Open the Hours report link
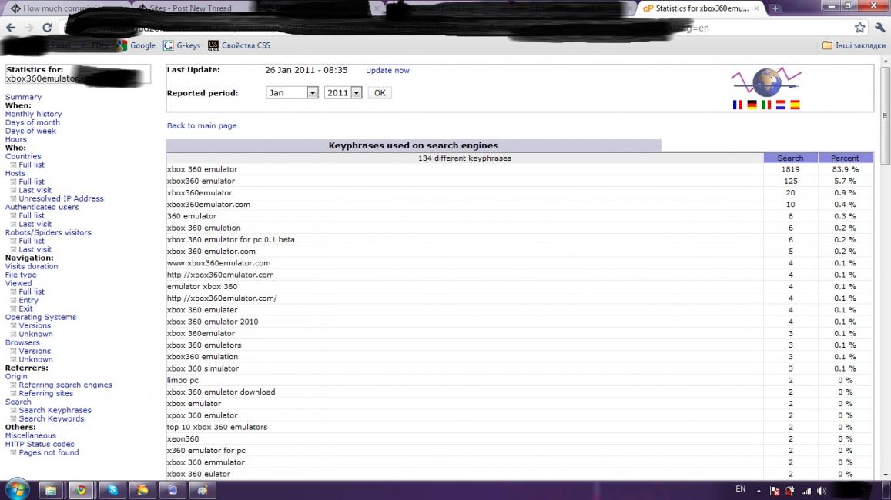Screen dimensions: 891x500 16,139
